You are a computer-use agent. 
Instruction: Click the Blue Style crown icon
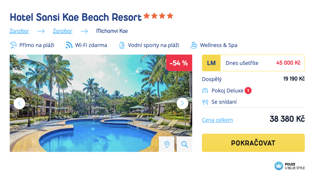[279, 166]
